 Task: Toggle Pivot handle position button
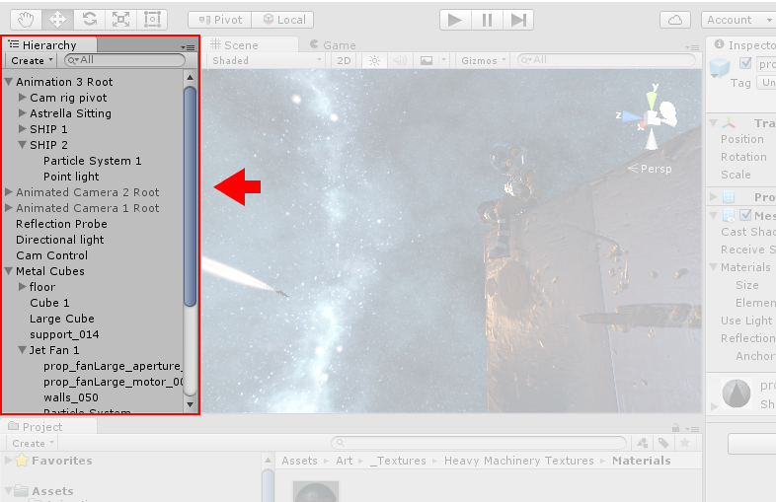[x=220, y=20]
